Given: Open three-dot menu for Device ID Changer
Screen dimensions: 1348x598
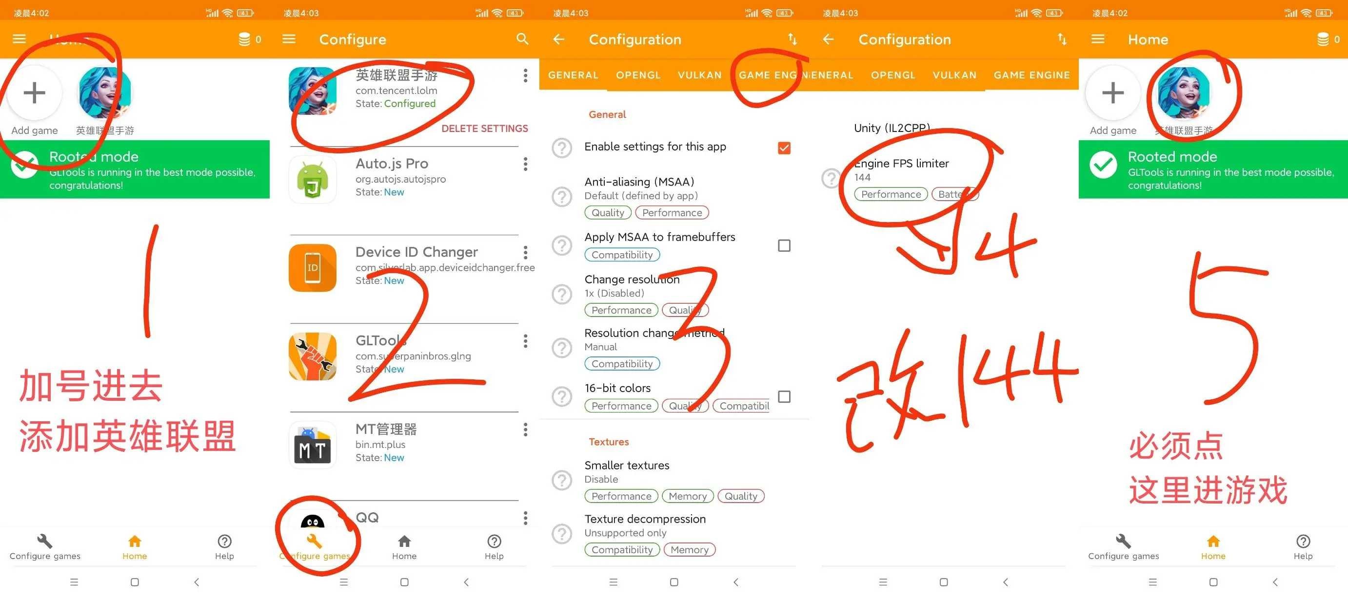Looking at the screenshot, I should (525, 252).
